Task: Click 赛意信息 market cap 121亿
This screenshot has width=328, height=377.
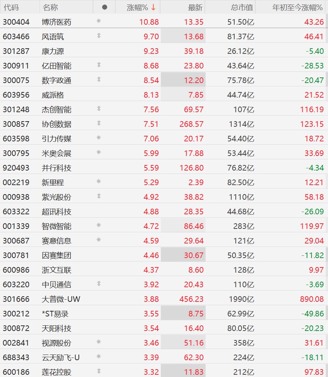Action: point(244,241)
